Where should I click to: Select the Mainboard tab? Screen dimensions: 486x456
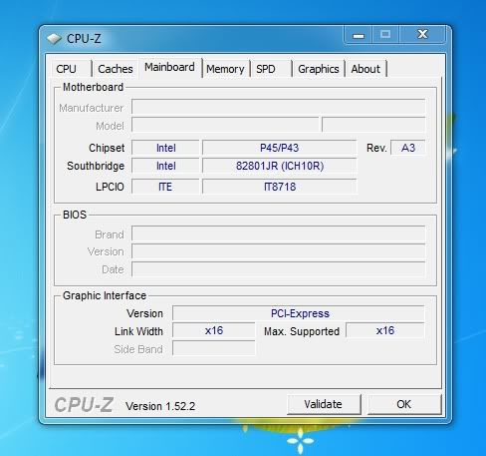tap(169, 68)
